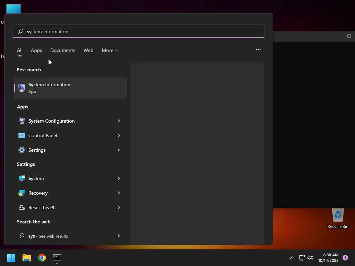Open the Recycle Bin on desktop
The image size is (355, 266).
[338, 219]
